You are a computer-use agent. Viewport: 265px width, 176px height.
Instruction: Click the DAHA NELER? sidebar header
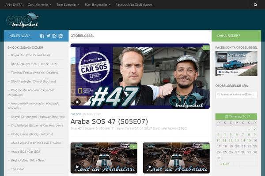[228, 36]
